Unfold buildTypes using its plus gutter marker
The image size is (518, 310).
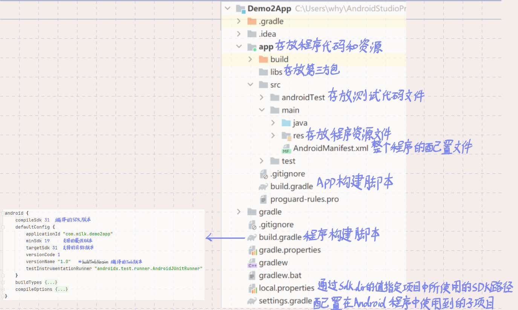pos(3,283)
